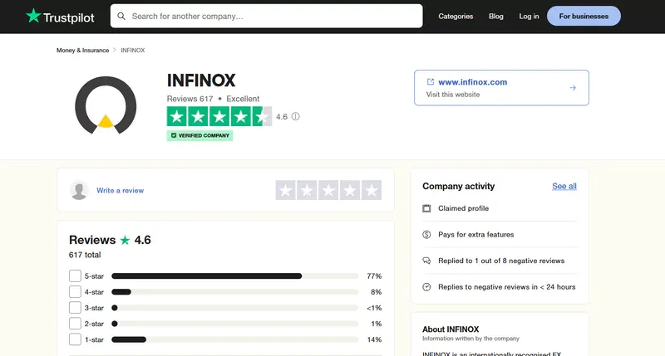Click the INFINOX company logo
This screenshot has height=356, width=665.
pos(106,105)
